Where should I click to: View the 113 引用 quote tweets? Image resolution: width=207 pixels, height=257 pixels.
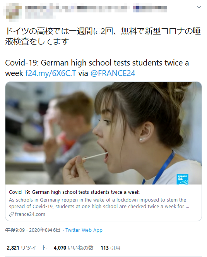coord(110,248)
